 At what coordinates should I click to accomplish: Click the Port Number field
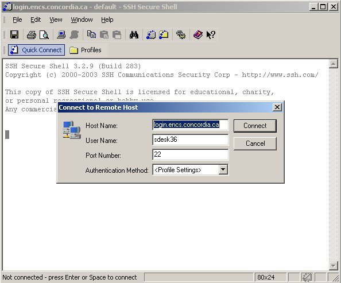click(x=190, y=154)
